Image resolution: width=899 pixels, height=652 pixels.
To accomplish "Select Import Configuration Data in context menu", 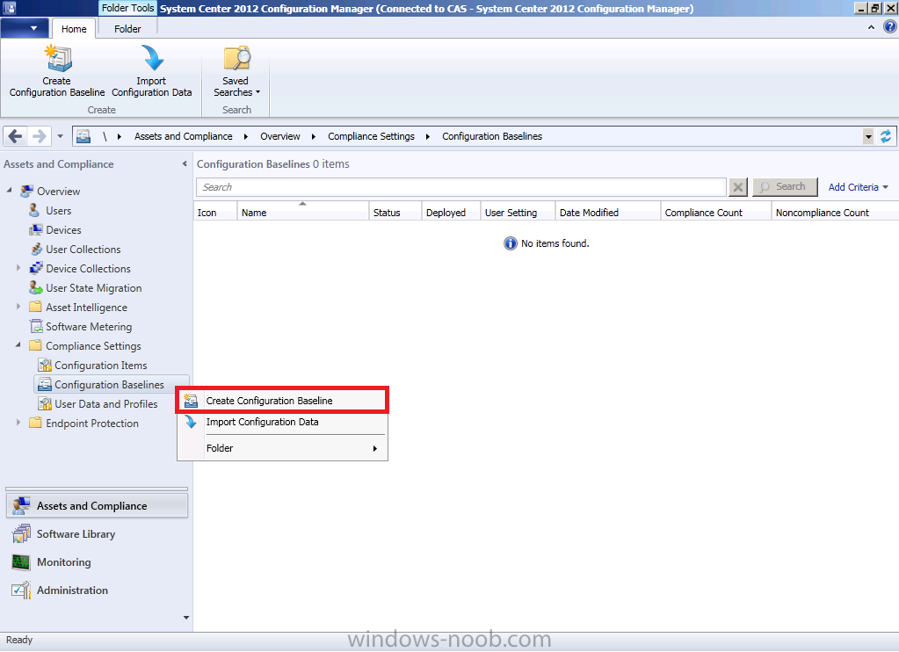I will click(283, 422).
